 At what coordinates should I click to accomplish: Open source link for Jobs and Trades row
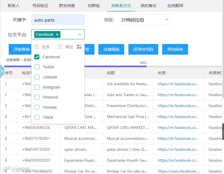(178, 95)
